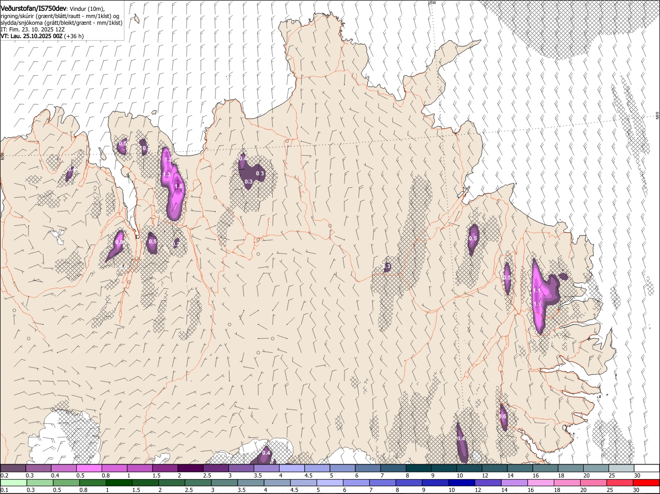
Task: Select the 14–16 teal snow legend swatch
Action: pyautogui.click(x=520, y=468)
